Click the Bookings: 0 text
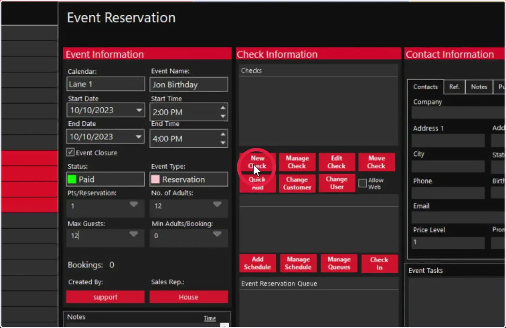 coord(91,265)
